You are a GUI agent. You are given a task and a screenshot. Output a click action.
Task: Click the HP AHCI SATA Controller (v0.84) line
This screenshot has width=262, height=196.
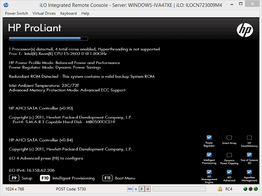point(41,140)
